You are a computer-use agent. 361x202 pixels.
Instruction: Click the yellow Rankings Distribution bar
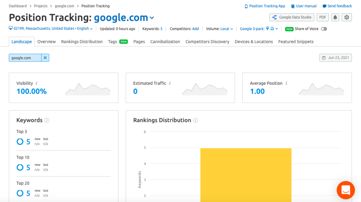pyautogui.click(x=246, y=175)
